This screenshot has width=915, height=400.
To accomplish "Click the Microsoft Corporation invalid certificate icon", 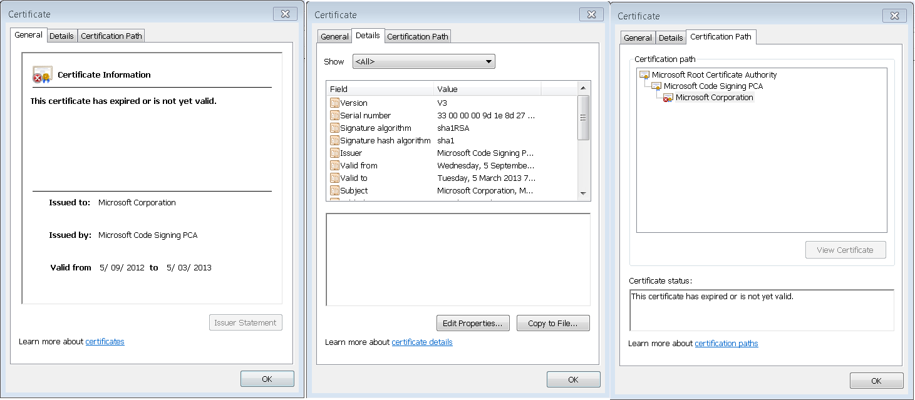I will pos(668,97).
